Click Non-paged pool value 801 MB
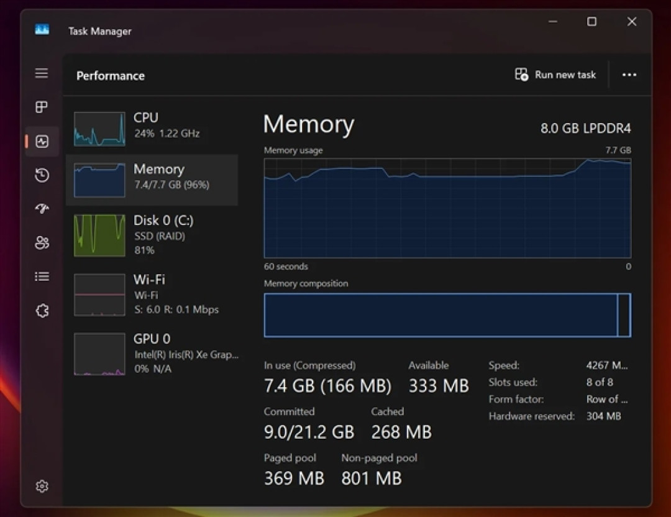The height and width of the screenshot is (517, 671). click(x=372, y=478)
